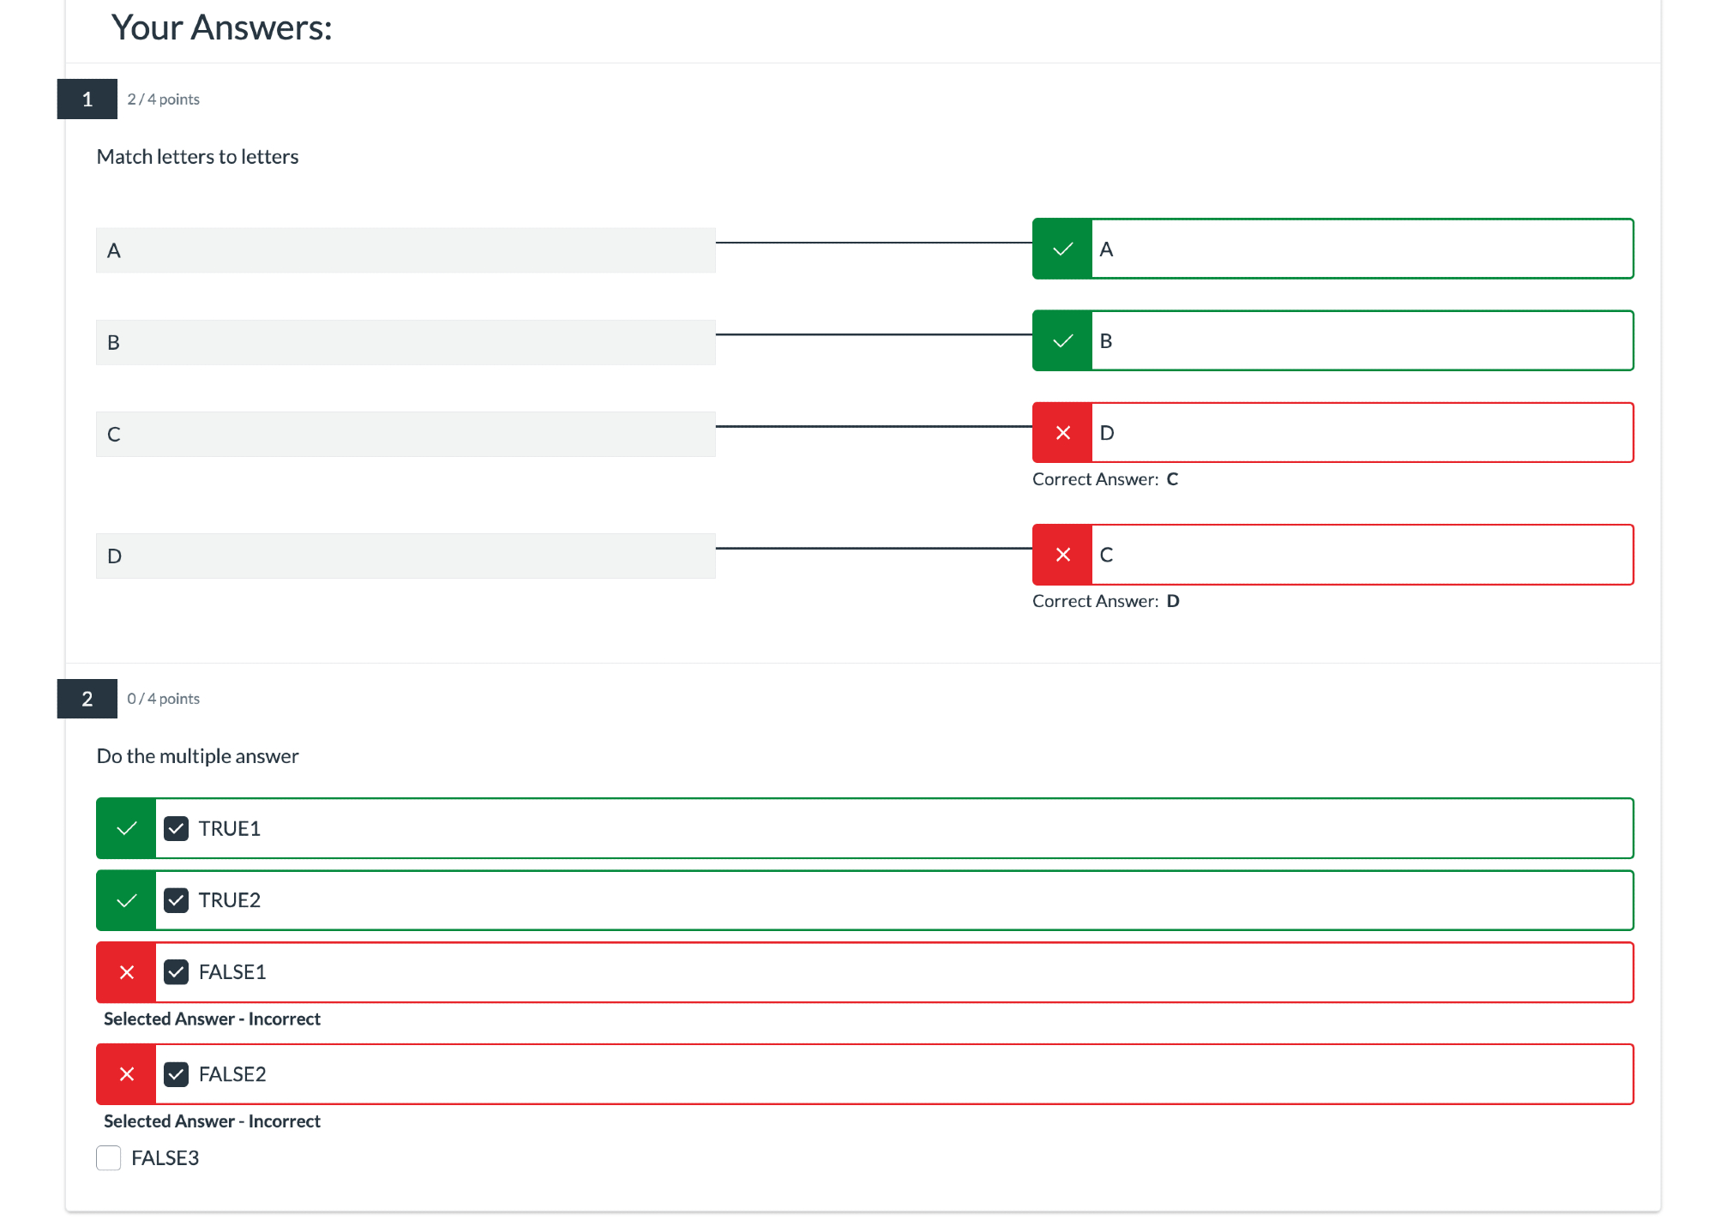Click left match item D
Image resolution: width=1714 pixels, height=1220 pixels.
click(x=406, y=556)
